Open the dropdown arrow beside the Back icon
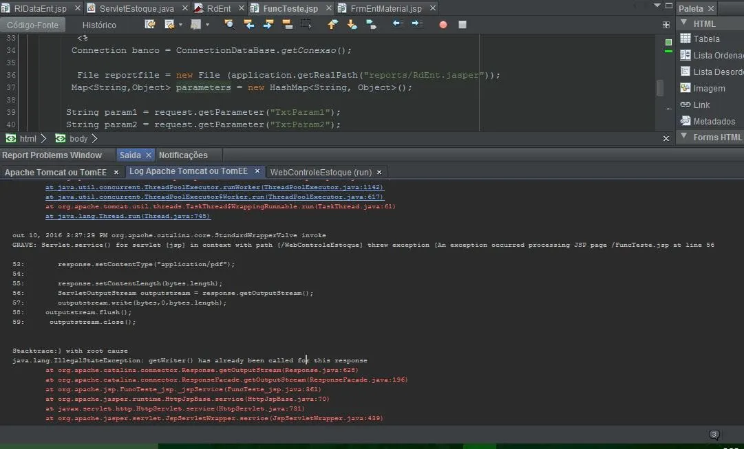The height and width of the screenshot is (449, 744). click(x=180, y=25)
